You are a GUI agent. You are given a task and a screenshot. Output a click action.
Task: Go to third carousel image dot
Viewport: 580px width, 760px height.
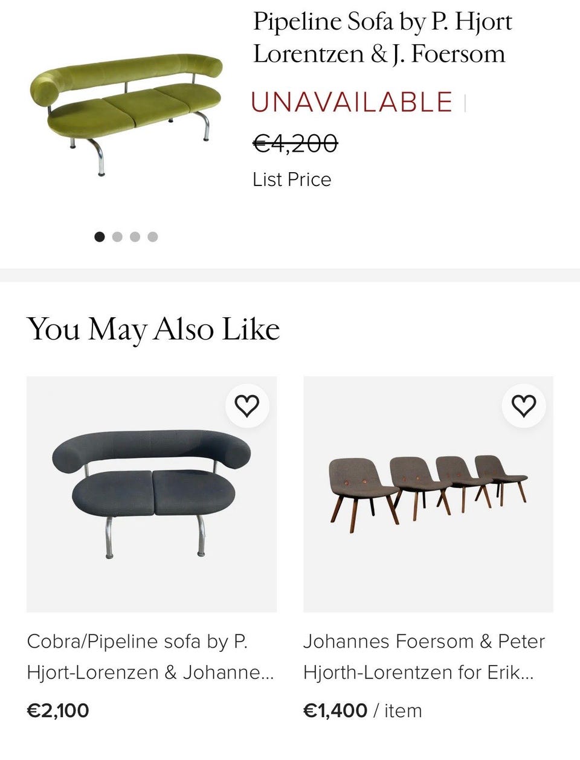pos(135,237)
